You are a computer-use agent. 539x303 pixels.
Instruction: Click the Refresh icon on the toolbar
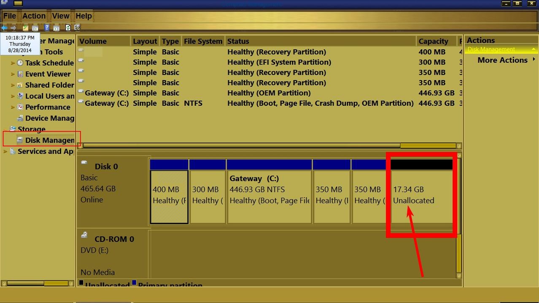[67, 27]
